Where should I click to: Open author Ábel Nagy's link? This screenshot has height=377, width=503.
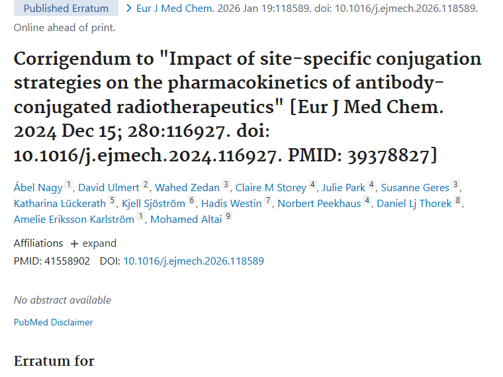click(38, 187)
